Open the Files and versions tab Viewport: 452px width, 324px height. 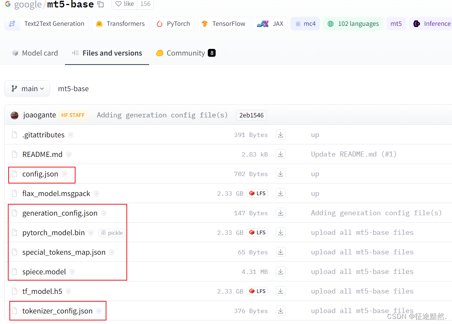tap(107, 53)
